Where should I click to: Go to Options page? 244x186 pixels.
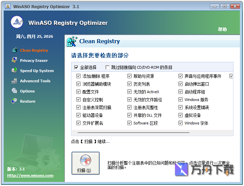coord(27,91)
